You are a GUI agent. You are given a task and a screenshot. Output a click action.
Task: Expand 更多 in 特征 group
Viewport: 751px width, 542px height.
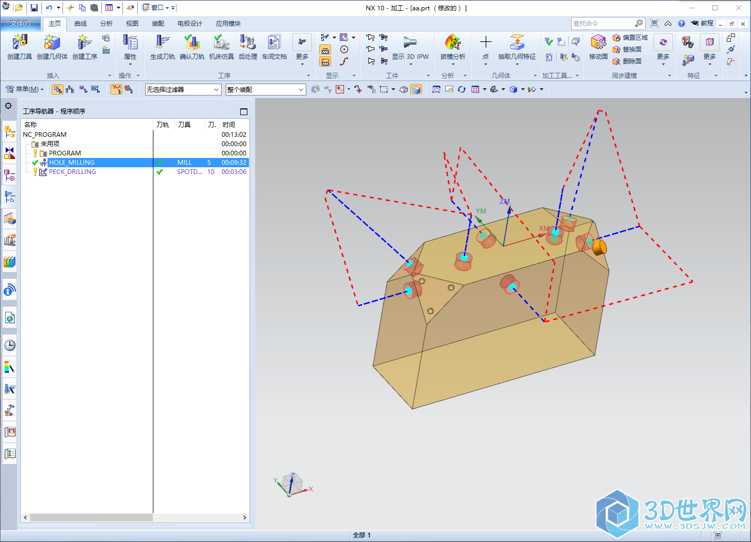point(710,50)
